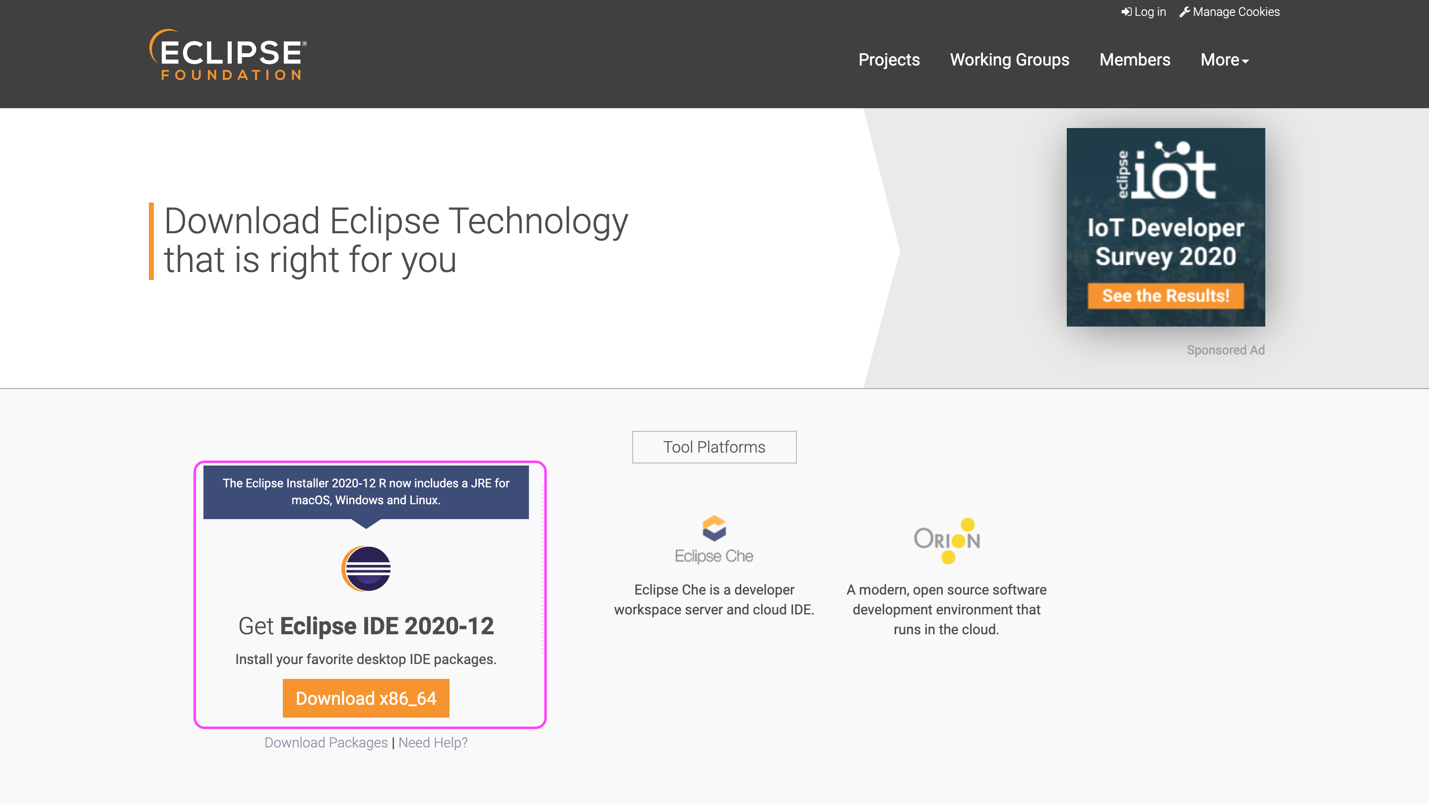The height and width of the screenshot is (804, 1429).
Task: Click the Eclipse Che description text
Action: 714,599
